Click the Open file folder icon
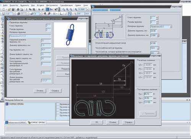Image resolution: width=191 pixels, height=139 pixels. click(x=9, y=10)
